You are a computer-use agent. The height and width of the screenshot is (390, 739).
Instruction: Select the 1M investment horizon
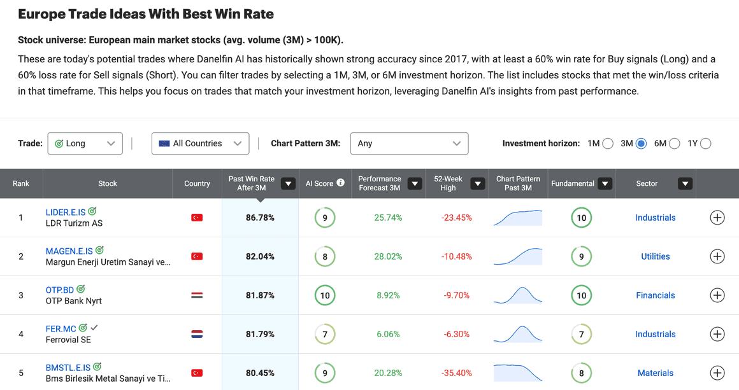click(x=608, y=144)
